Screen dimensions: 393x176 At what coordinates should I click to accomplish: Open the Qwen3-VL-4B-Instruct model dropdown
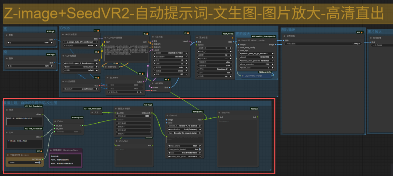[185, 126]
